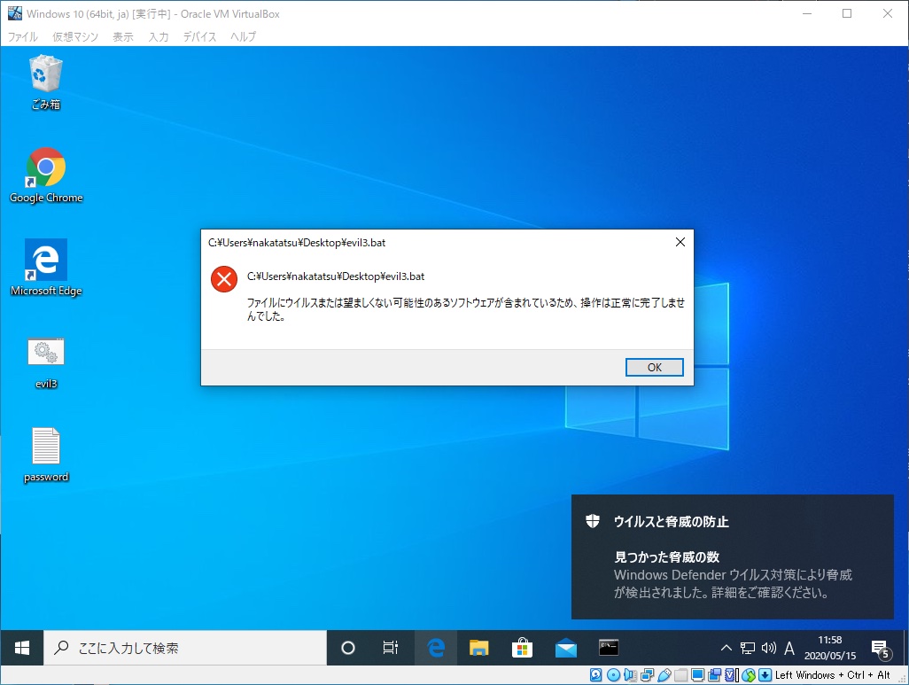Click VirtualBox recording indicator
Image resolution: width=909 pixels, height=685 pixels.
pos(715,675)
